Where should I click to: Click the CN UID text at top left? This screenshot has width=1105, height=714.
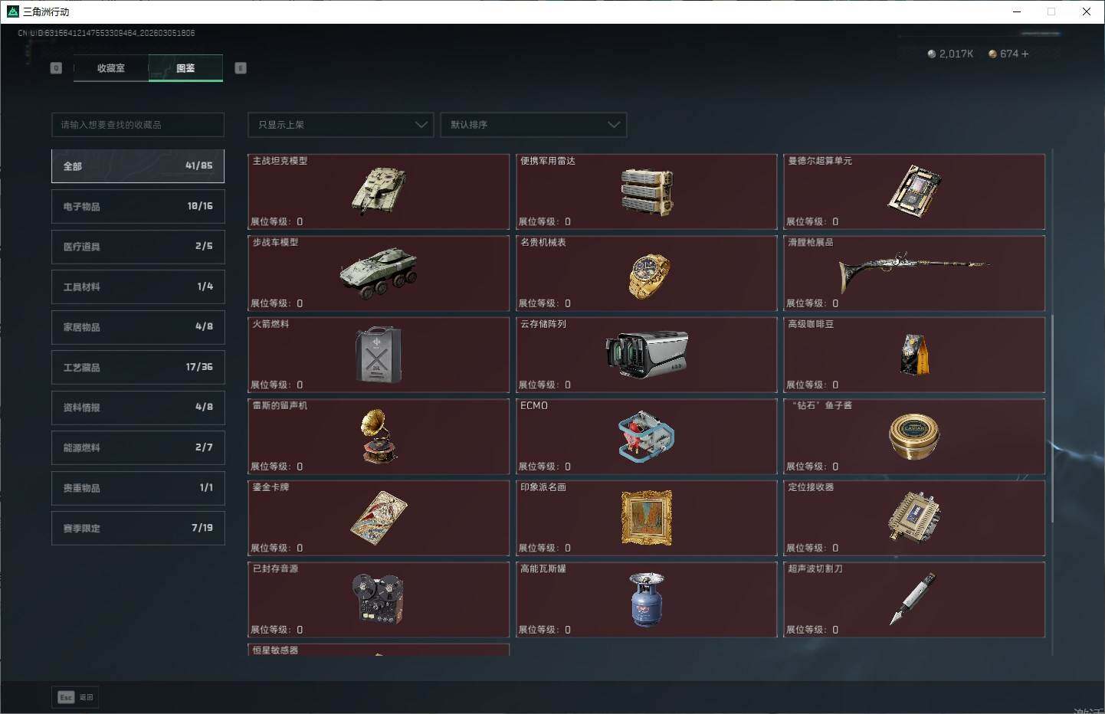107,33
